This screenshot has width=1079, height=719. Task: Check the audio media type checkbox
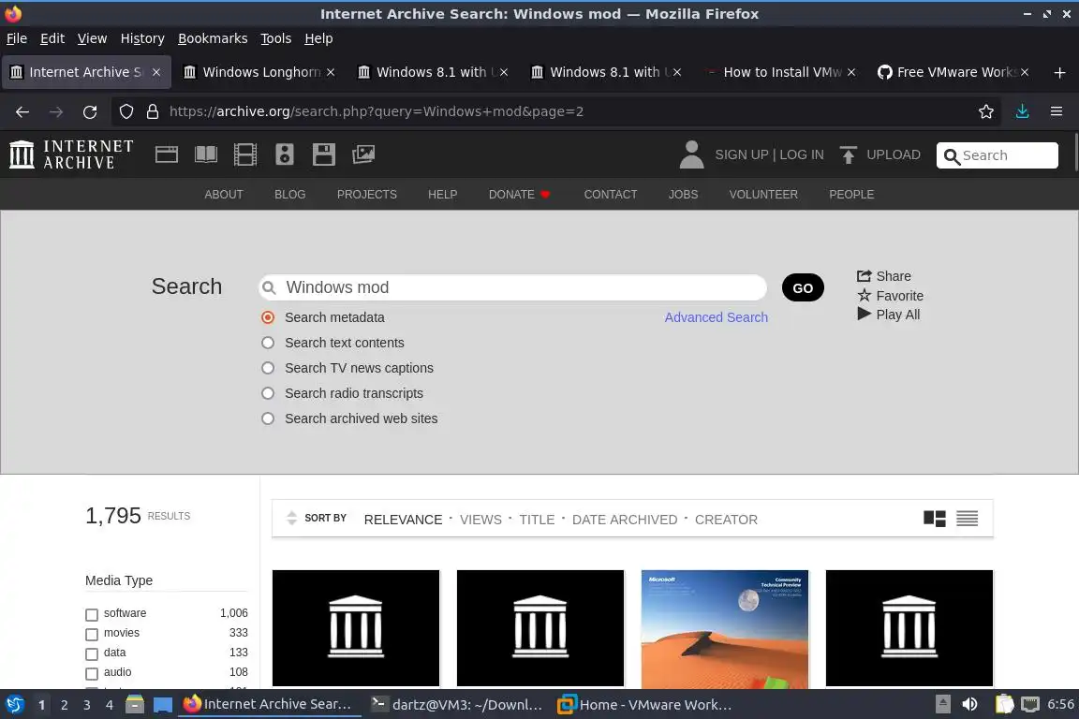(x=92, y=673)
